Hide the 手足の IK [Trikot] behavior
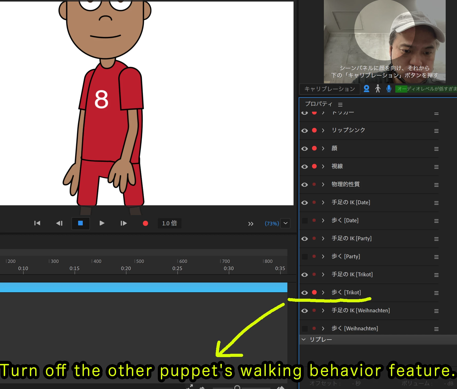 coord(305,275)
